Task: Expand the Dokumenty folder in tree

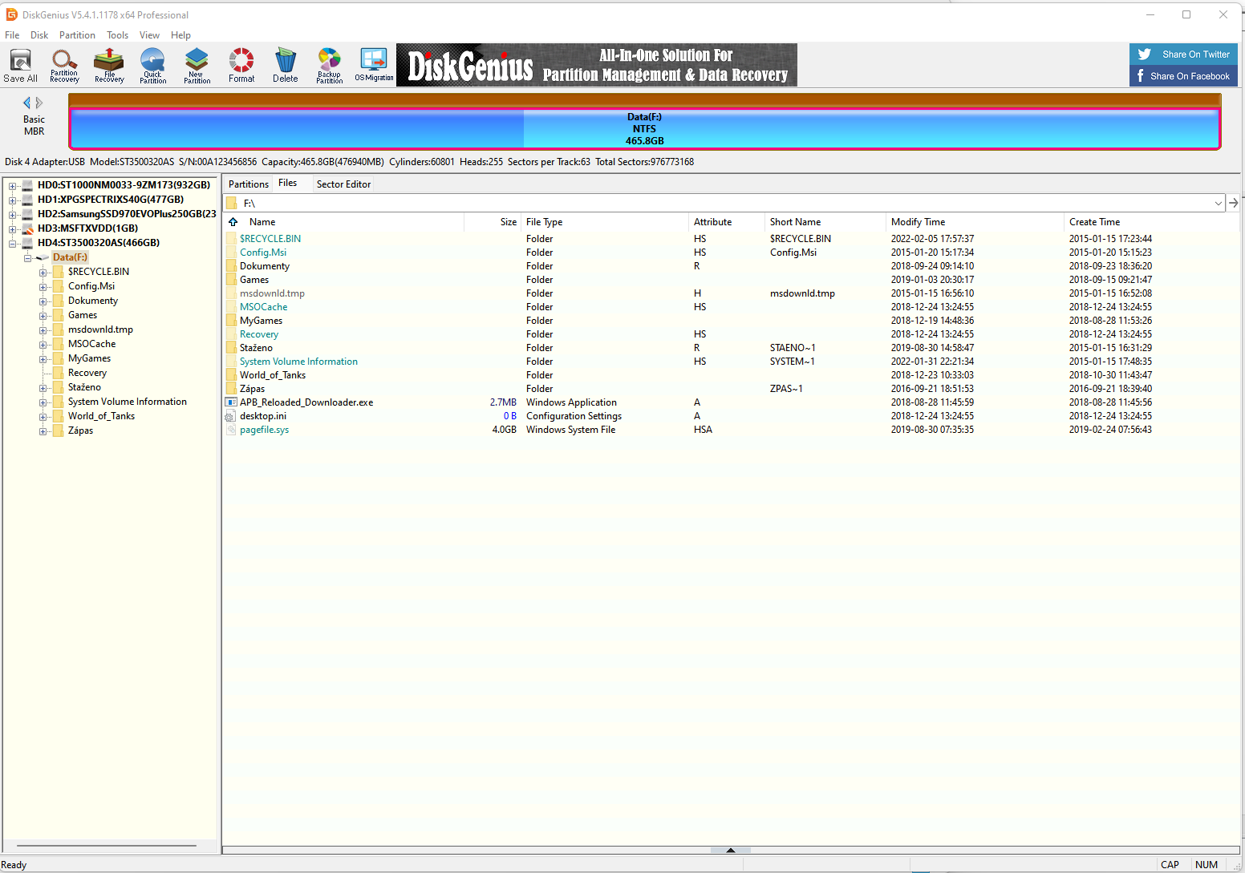Action: point(43,301)
